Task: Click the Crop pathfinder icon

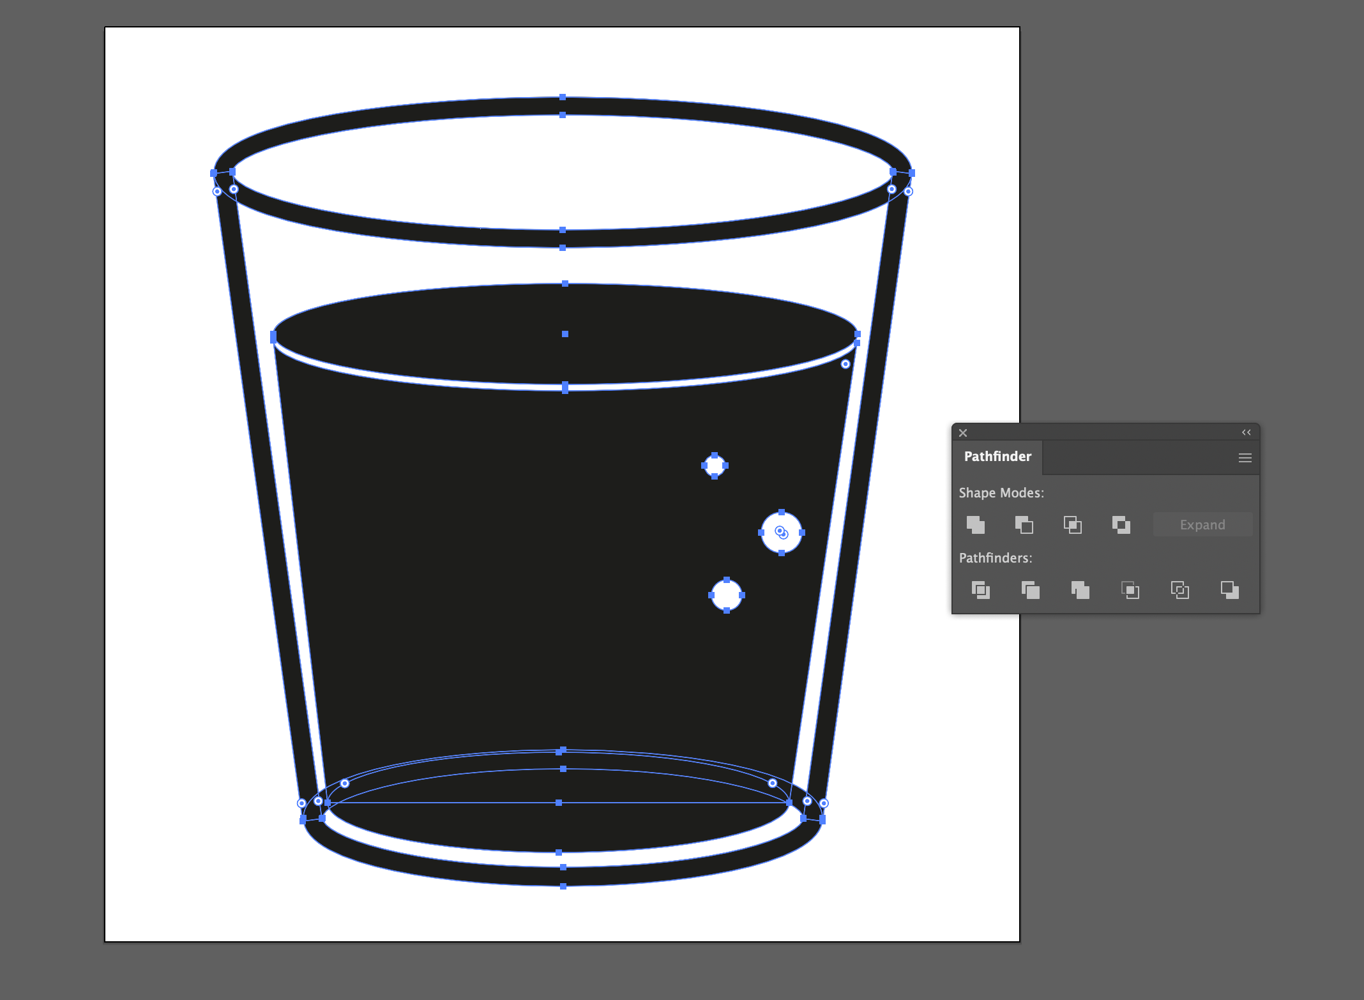Action: tap(1130, 590)
